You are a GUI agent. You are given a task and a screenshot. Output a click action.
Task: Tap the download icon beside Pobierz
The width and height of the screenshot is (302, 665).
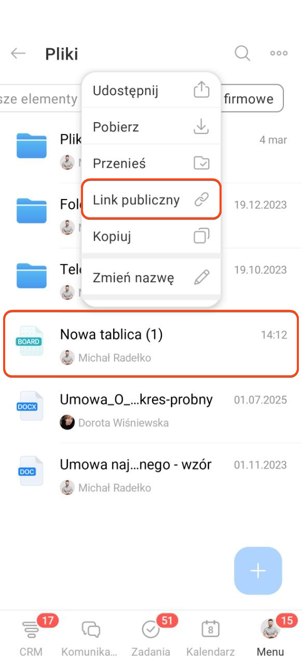click(x=201, y=127)
